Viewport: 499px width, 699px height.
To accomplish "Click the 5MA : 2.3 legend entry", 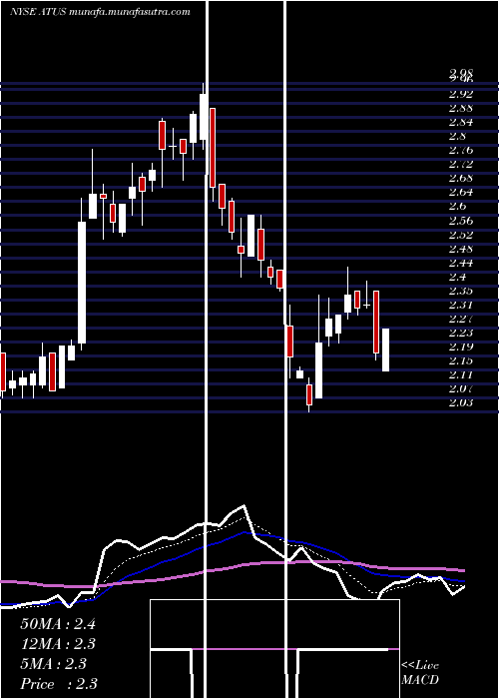I will coord(54,664).
